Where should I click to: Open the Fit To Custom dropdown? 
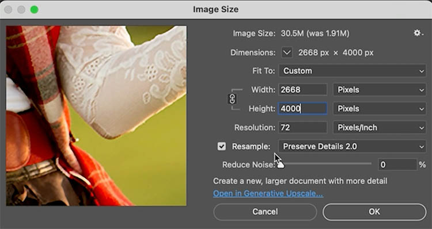[353, 71]
